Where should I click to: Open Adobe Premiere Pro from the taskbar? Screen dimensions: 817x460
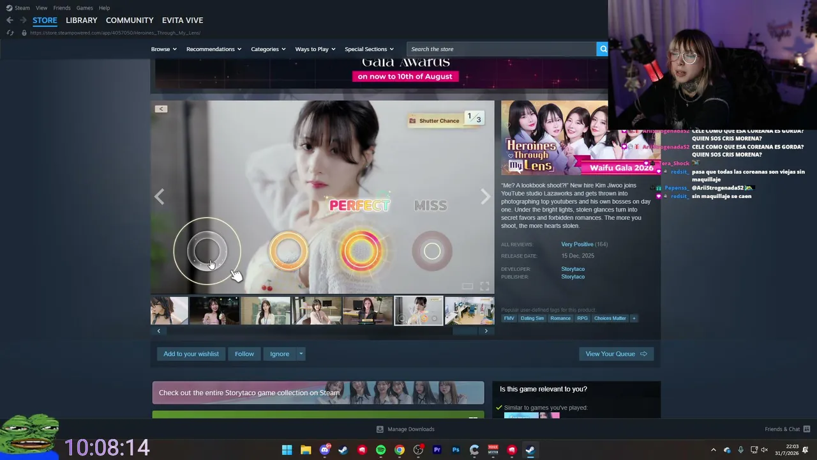coord(437,450)
